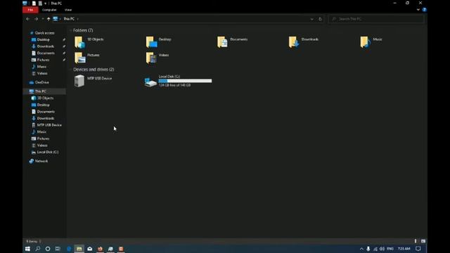This screenshot has height=253, width=450.
Task: Select Pictures under Quick access
Action: point(43,60)
